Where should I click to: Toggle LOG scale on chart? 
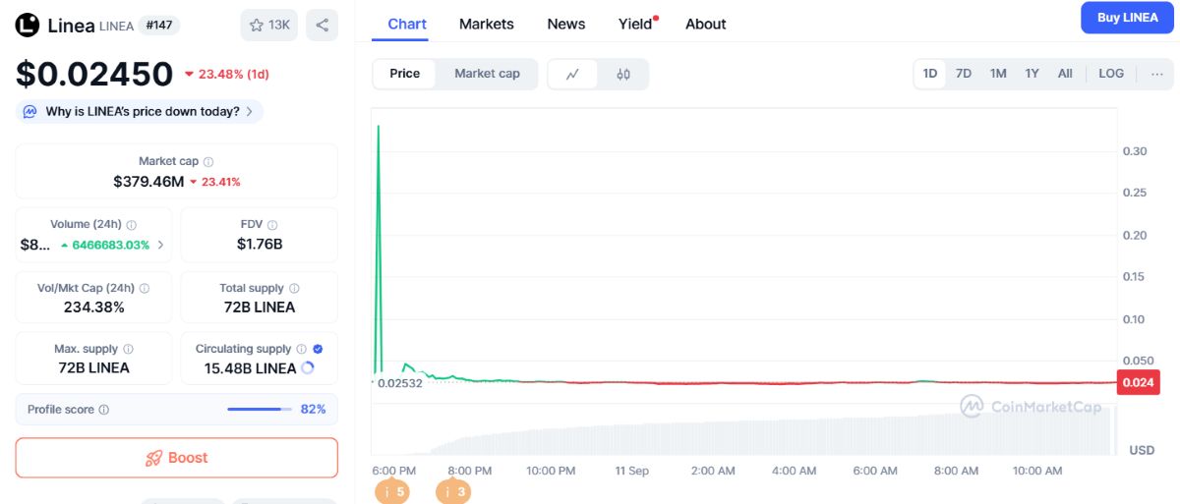1111,74
